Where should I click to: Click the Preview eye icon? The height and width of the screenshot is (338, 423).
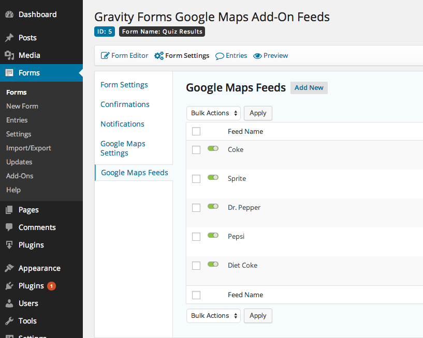(257, 56)
